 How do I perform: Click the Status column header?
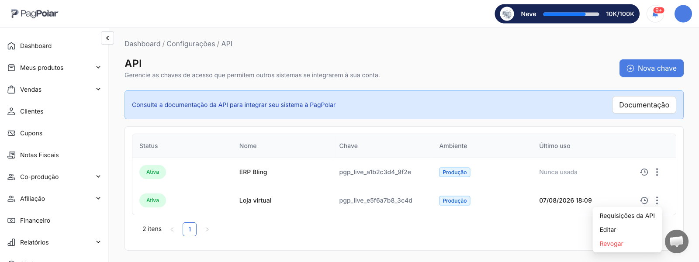[149, 146]
